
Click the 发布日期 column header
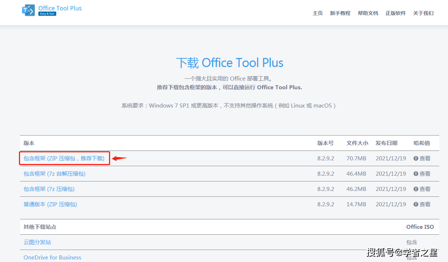386,143
